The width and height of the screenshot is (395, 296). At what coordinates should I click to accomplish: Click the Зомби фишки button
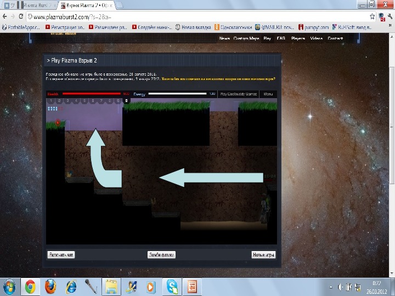[161, 255]
